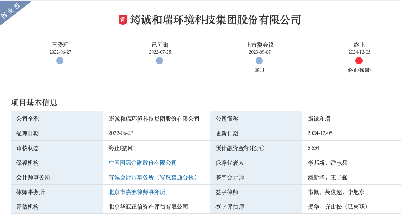Click the 通过 label under 上市委会议
Image resolution: width=401 pixels, height=217 pixels.
260,70
